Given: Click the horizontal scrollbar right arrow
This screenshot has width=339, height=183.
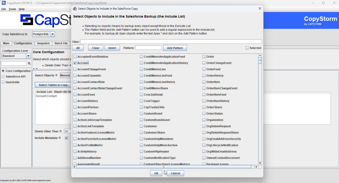Looking at the screenshot, I should coord(256,167).
